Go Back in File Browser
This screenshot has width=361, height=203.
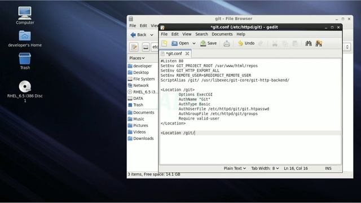(x=138, y=35)
